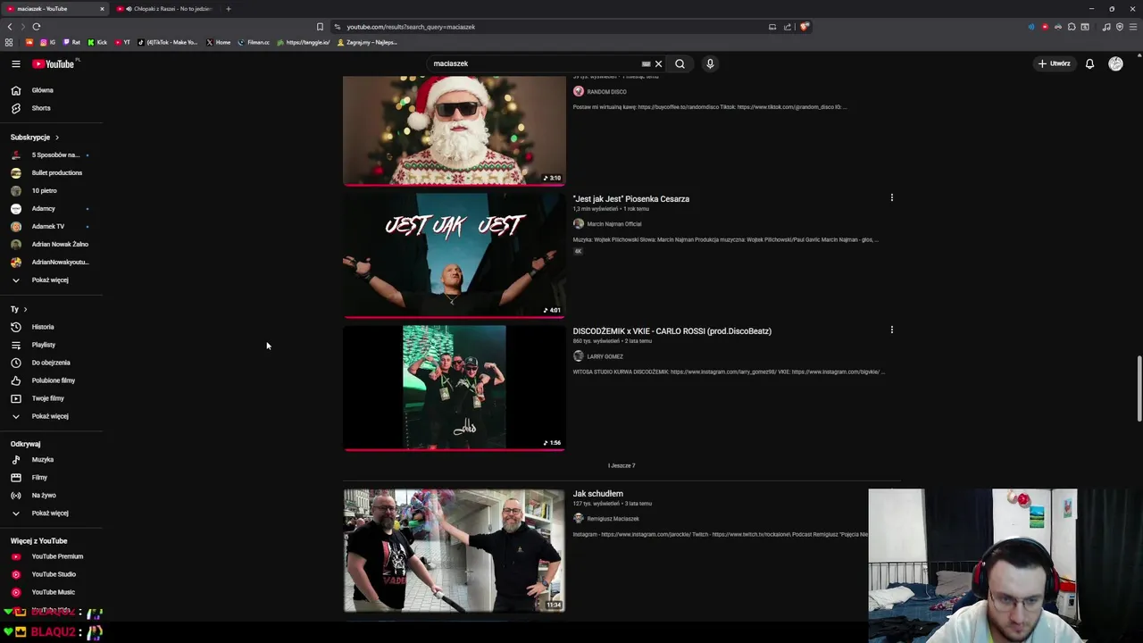The image size is (1143, 643).
Task: Click the bookmark icon in address bar
Action: pyautogui.click(x=320, y=27)
